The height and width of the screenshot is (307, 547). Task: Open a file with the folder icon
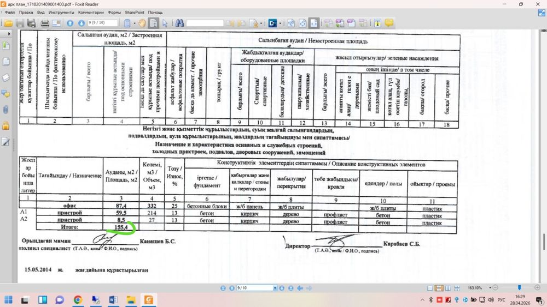(8, 23)
